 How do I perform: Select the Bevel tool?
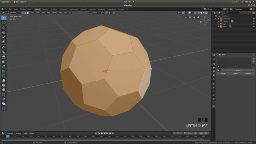coord(4,66)
